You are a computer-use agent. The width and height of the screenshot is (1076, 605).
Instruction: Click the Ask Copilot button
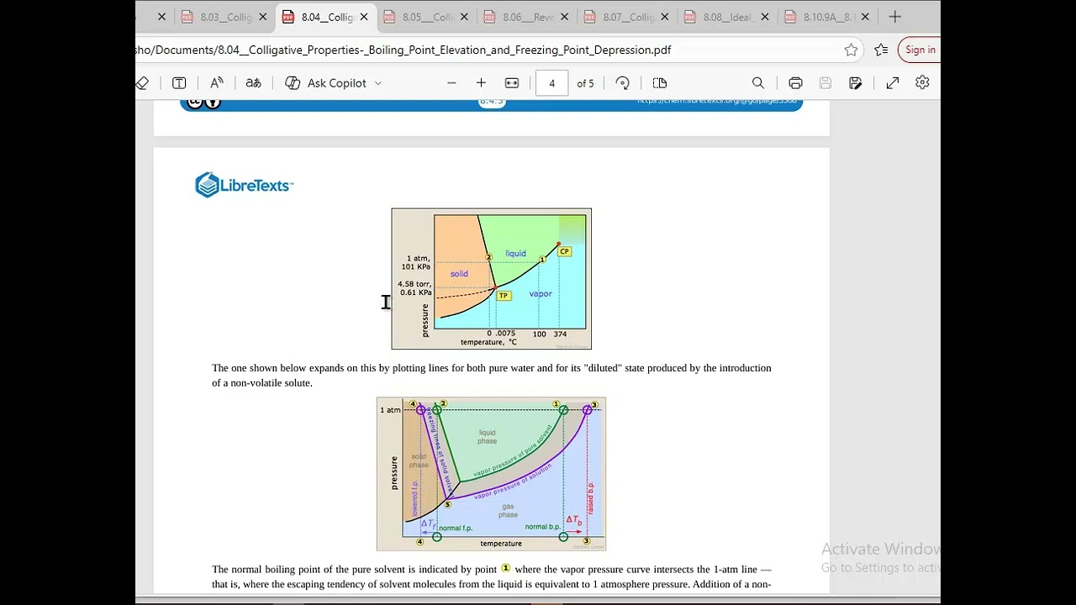[x=326, y=82]
